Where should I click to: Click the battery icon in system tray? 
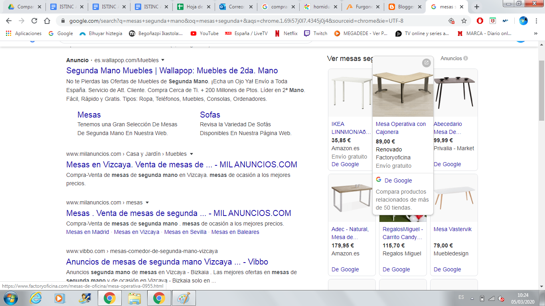482,298
